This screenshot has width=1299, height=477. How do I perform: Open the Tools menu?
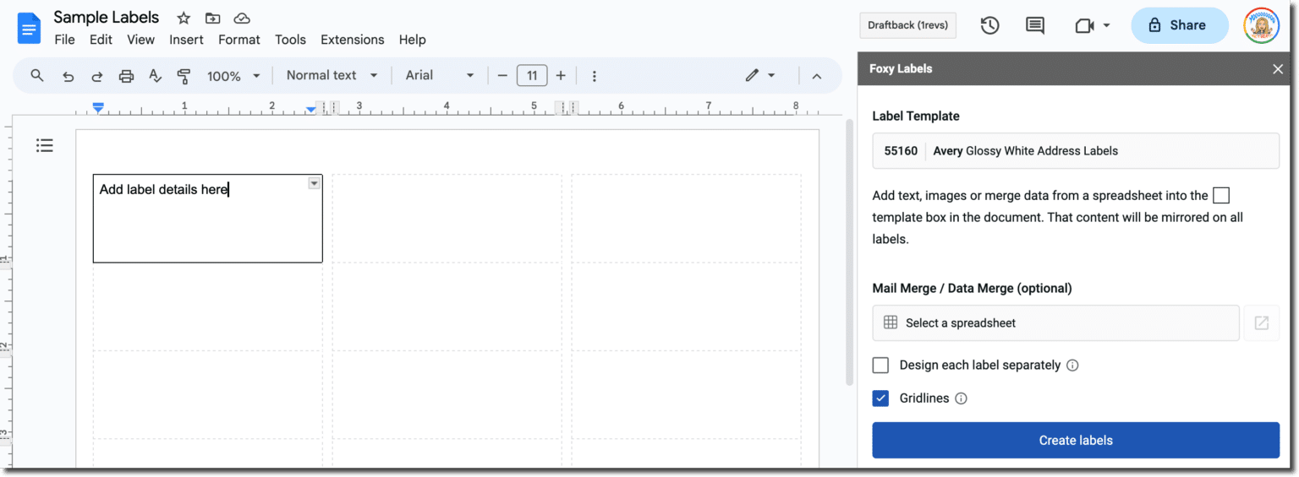[290, 40]
